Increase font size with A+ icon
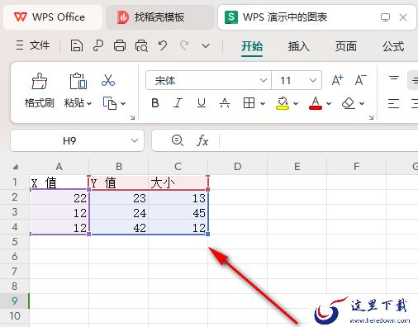This screenshot has height=327, width=418. [337, 80]
